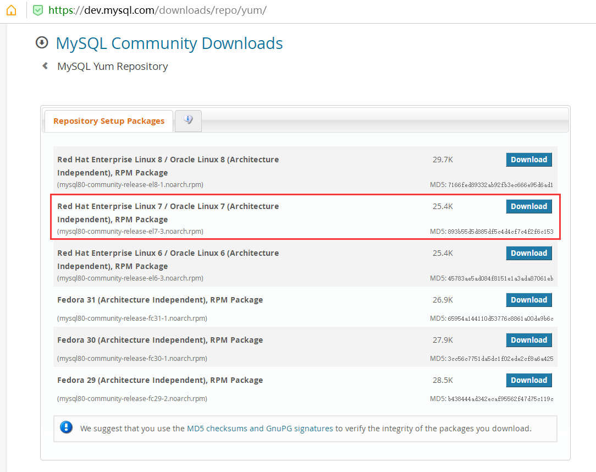
Task: Select filename mysql80-community-release-el6-3.noarch.rpm
Action: point(130,278)
